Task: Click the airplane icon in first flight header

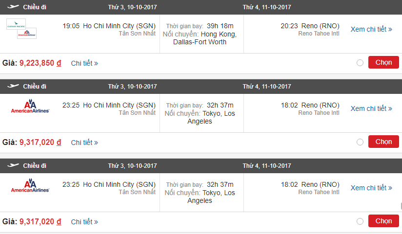Action: tap(13, 7)
